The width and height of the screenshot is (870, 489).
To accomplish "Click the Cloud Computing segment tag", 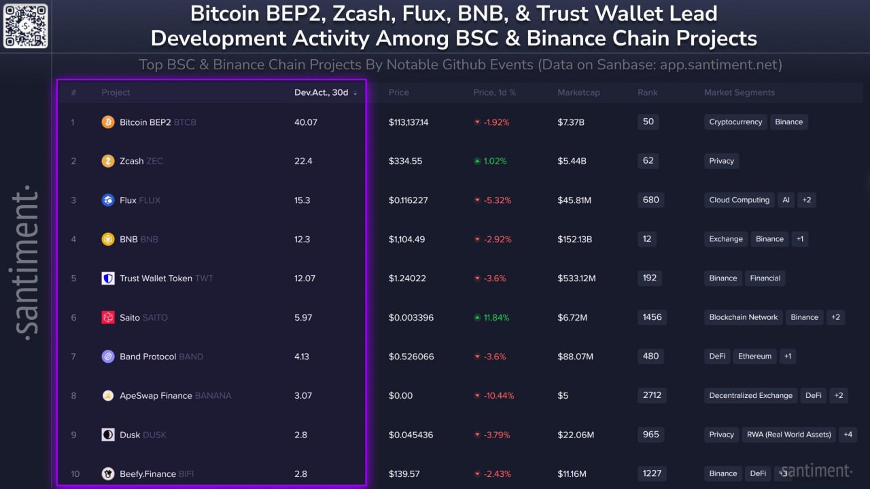I will tap(739, 200).
